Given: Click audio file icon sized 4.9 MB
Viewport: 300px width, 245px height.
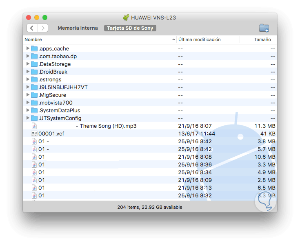Looking at the screenshot, I should (34, 172).
